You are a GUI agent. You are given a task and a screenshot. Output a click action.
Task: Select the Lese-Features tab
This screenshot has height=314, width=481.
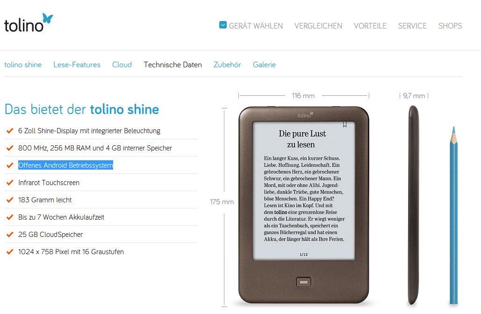[x=77, y=64]
